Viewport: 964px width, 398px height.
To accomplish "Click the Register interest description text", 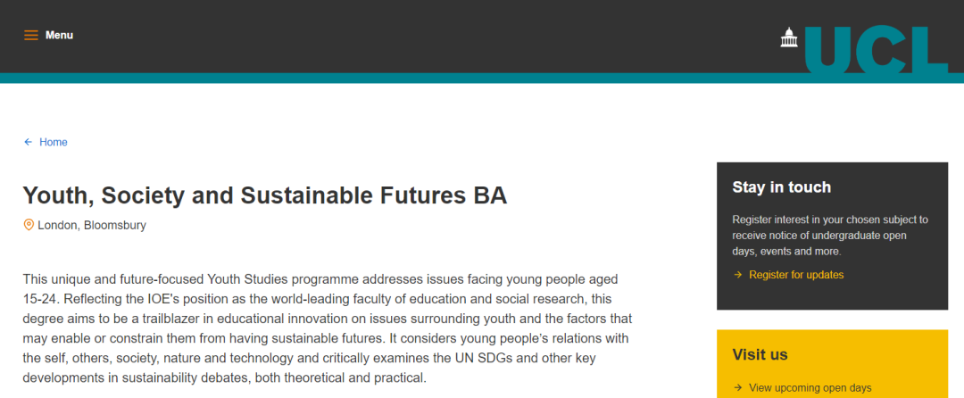I will point(830,236).
